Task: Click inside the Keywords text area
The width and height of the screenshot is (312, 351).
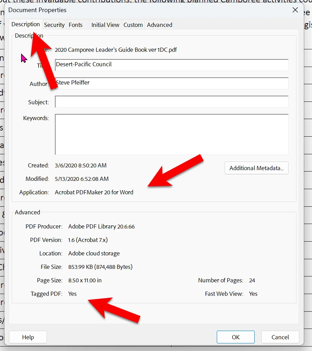Action: click(x=172, y=134)
